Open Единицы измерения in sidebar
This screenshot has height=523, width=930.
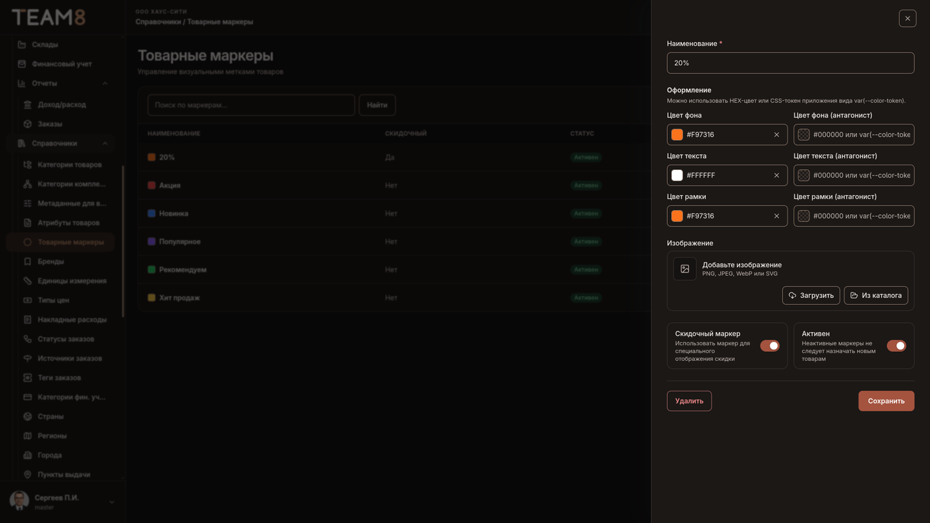click(72, 281)
